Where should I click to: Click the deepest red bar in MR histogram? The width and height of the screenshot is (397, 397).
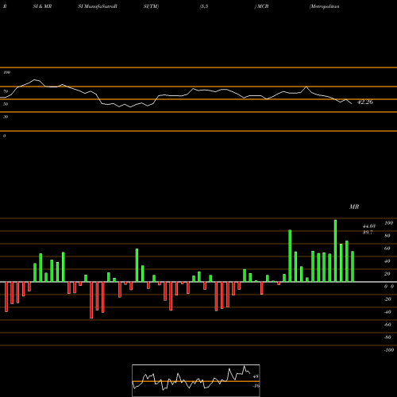pos(91,300)
